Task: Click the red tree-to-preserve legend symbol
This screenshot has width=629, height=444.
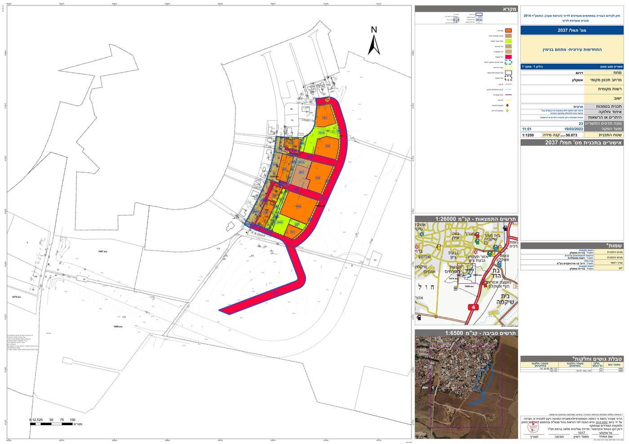Action: coord(507,105)
